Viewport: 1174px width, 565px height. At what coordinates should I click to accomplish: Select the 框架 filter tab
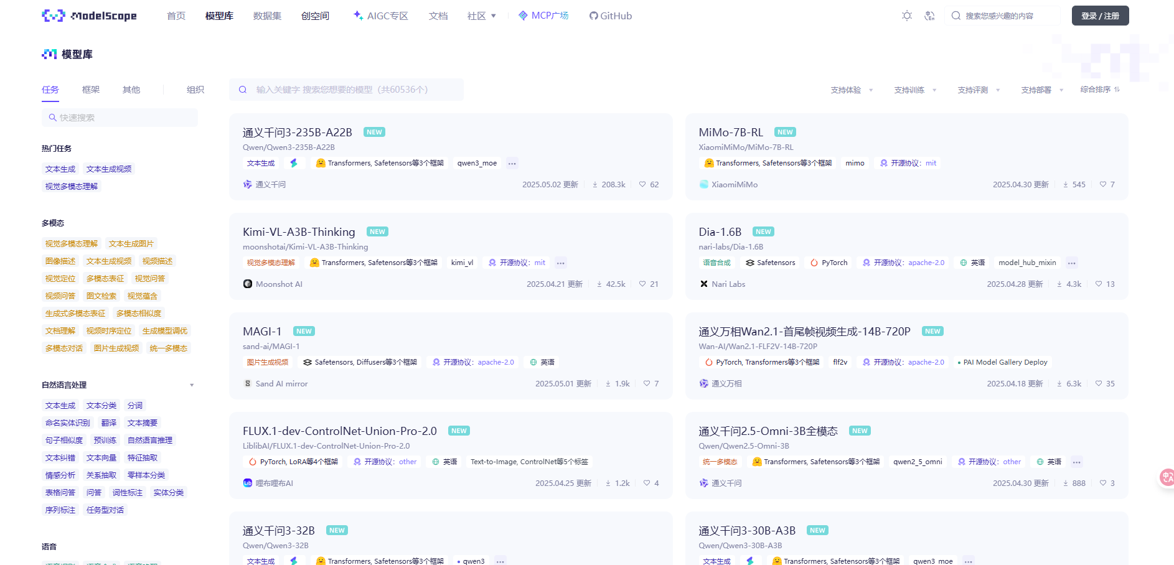91,90
